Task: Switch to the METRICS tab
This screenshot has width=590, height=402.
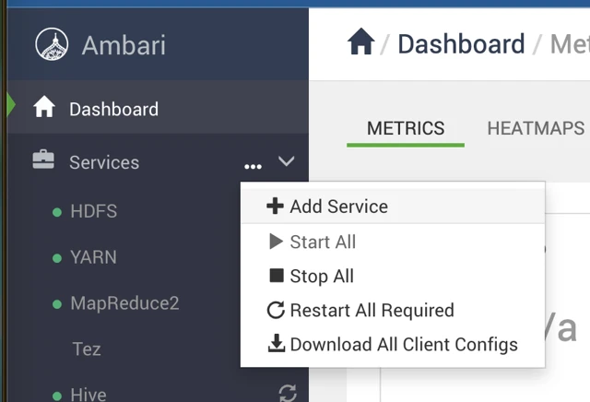Action: (406, 128)
